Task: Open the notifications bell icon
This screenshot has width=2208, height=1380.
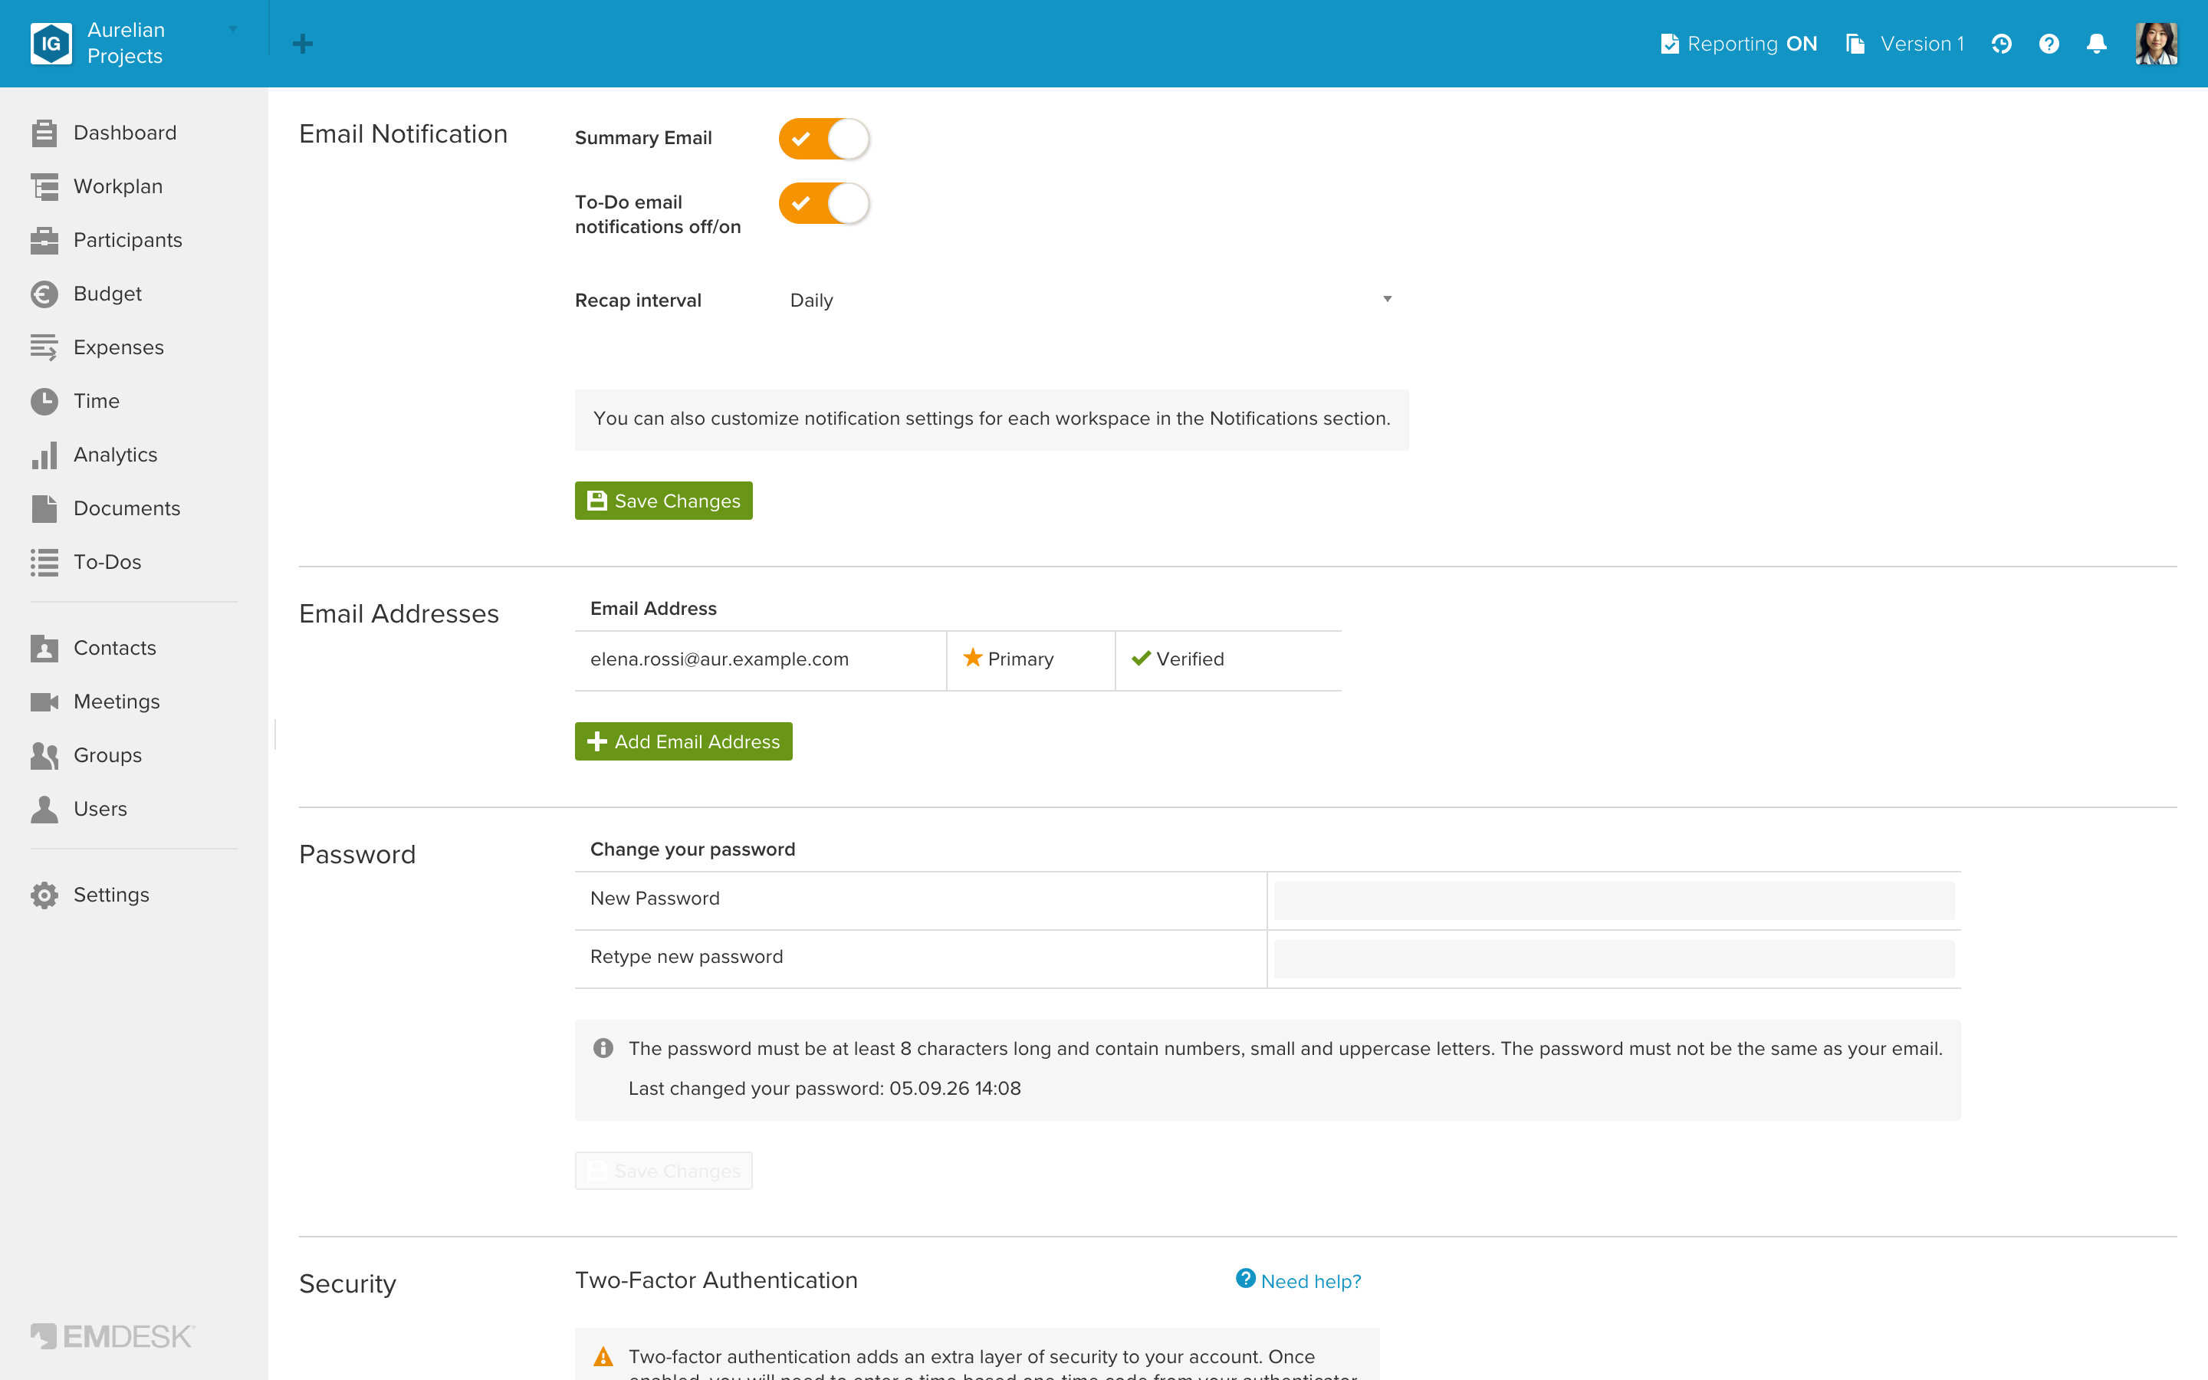Action: (2096, 44)
